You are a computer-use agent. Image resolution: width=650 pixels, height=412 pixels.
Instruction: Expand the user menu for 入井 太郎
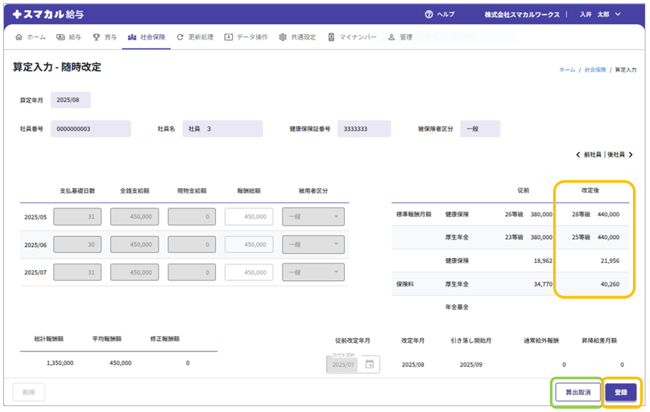click(x=617, y=14)
